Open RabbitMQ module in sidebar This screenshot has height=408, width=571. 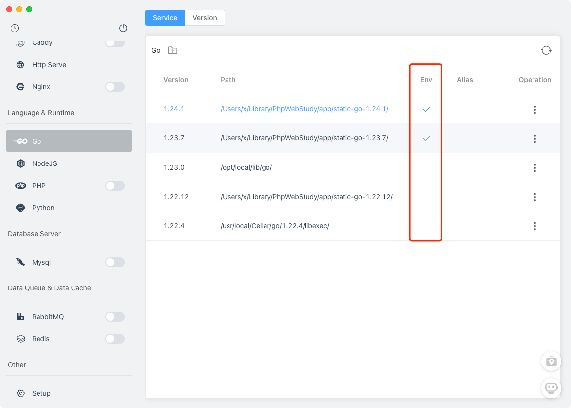coord(69,317)
